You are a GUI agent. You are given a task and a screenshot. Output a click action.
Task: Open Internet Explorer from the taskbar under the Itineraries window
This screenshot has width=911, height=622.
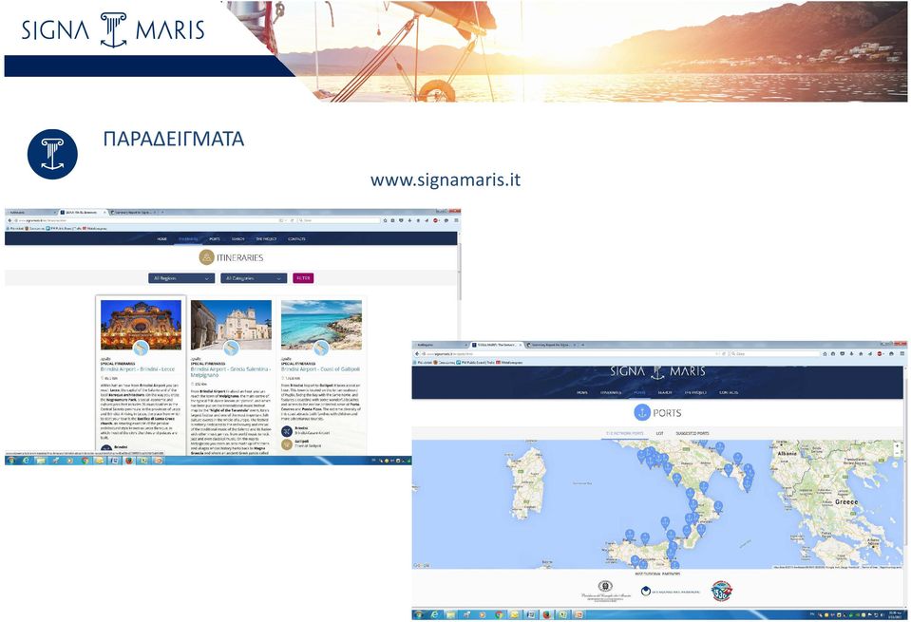click(x=27, y=461)
